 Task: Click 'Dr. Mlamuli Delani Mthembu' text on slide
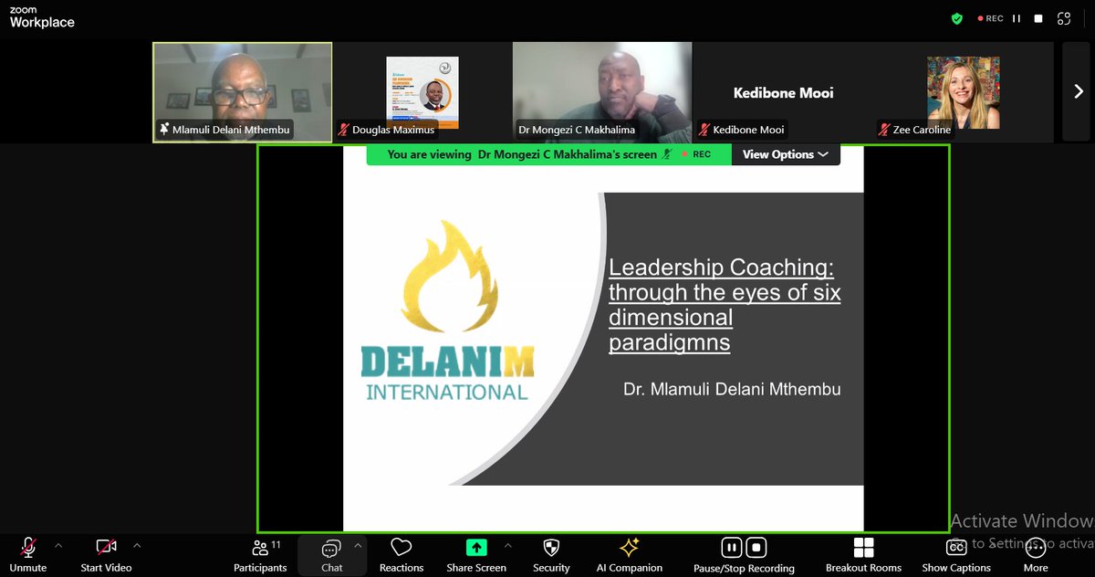tap(732, 389)
